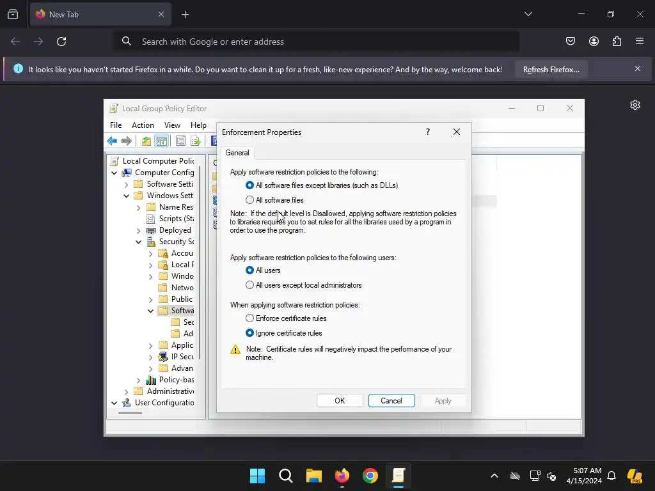
Task: Open the File menu
Action: coord(116,125)
